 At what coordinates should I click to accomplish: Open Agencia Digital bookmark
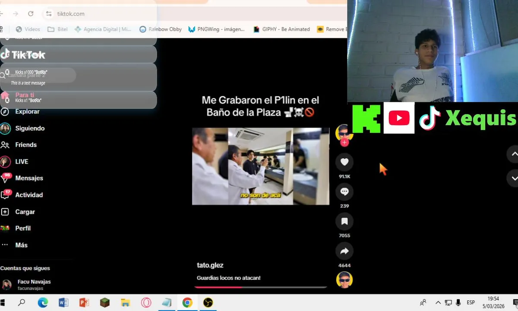103,29
